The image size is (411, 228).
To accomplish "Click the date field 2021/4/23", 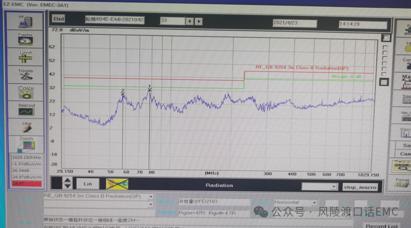I will tap(295, 23).
